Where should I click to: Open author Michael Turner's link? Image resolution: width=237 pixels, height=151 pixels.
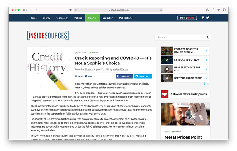120,69
